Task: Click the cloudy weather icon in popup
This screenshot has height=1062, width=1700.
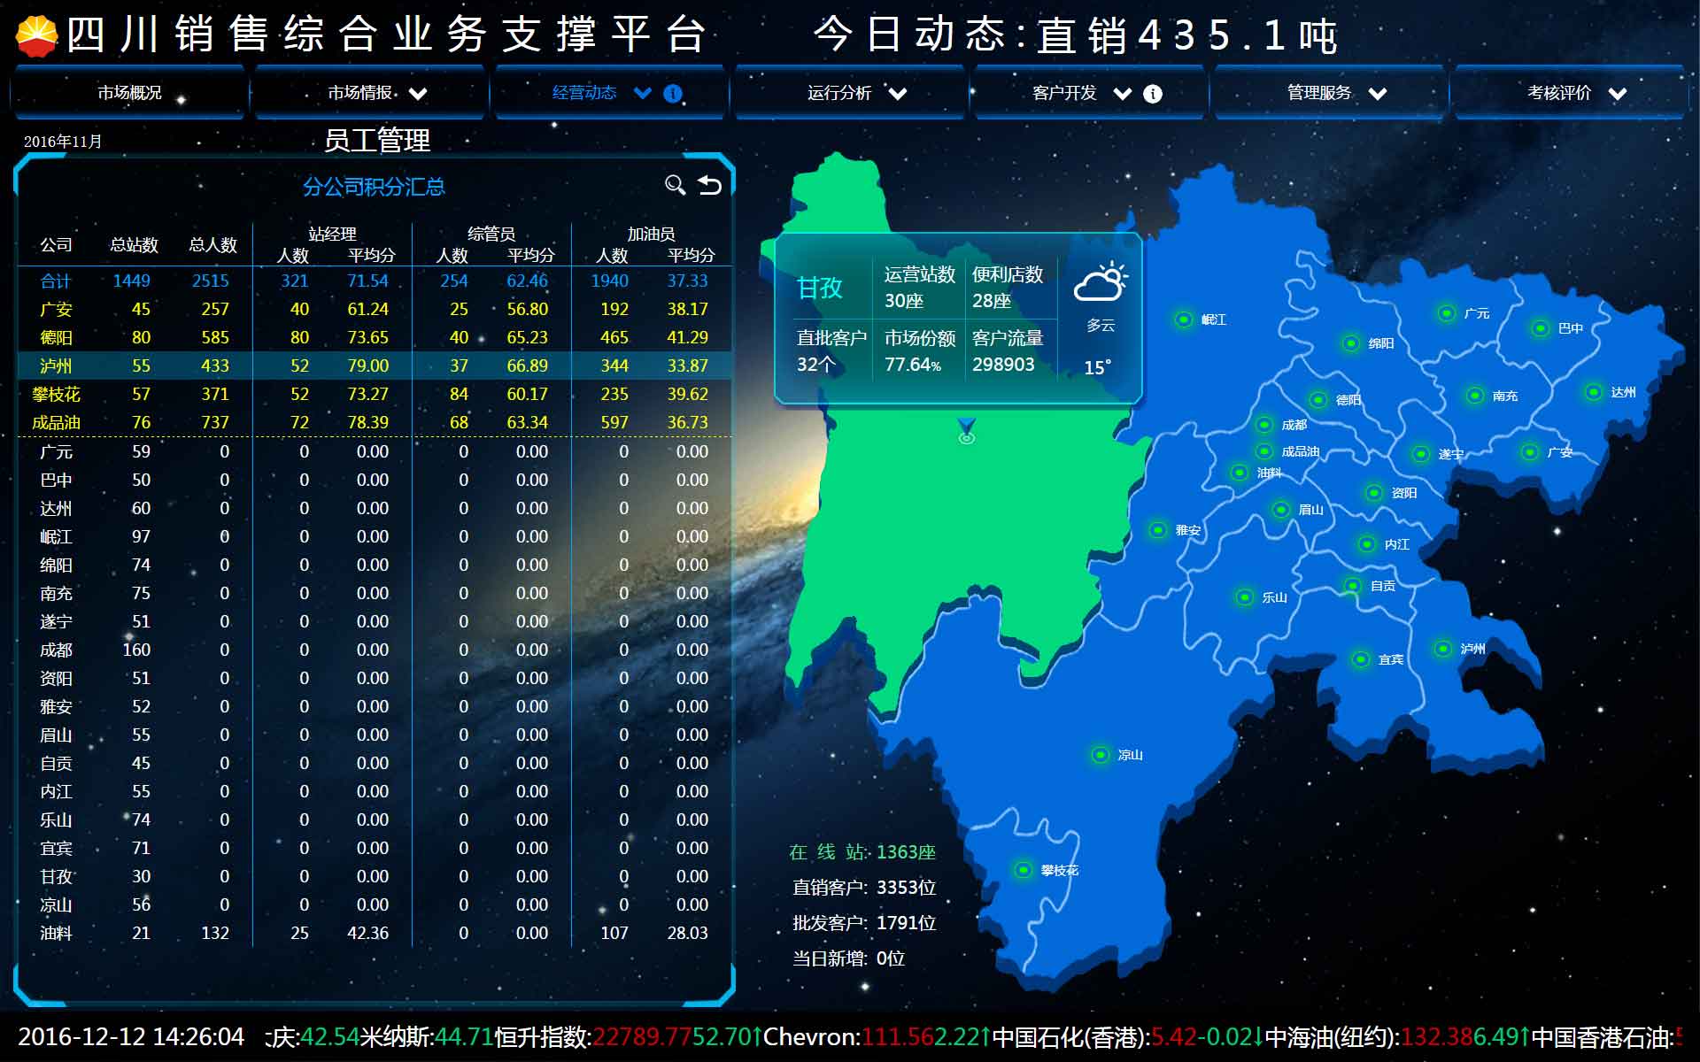Action: coord(1100,282)
